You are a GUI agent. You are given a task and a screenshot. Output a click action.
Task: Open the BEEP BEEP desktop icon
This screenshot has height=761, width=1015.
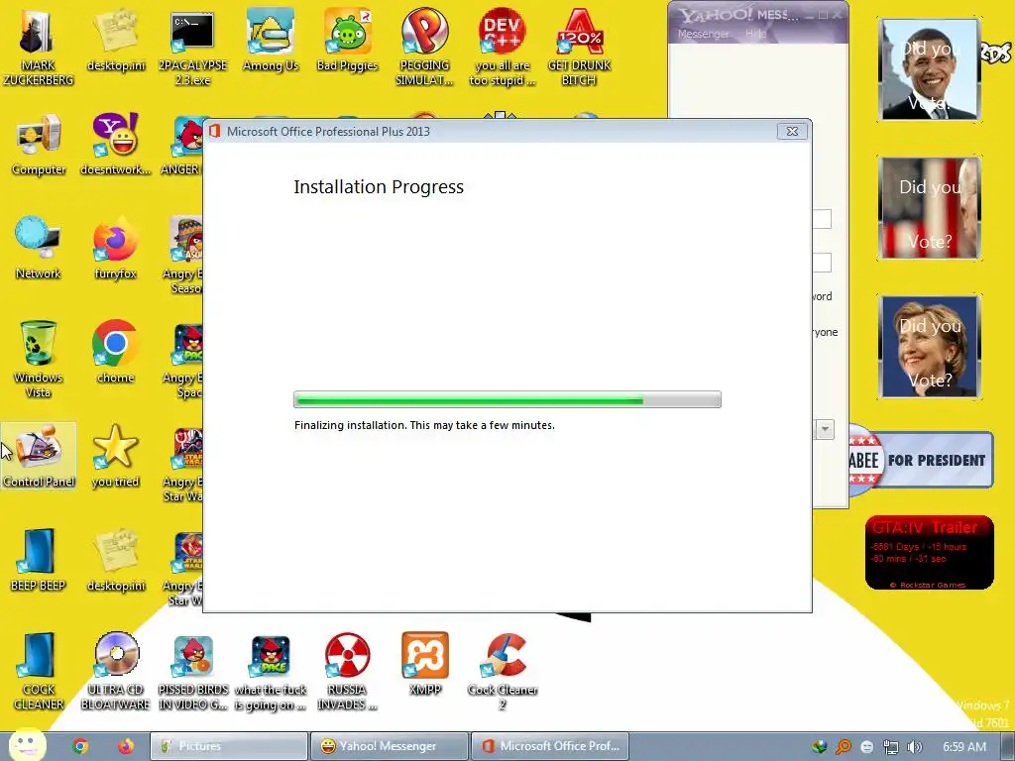[39, 561]
